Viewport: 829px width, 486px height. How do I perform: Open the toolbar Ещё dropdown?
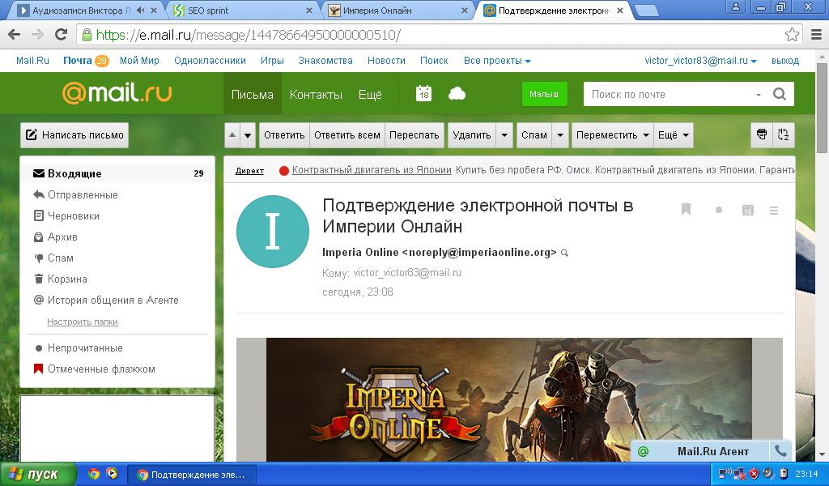673,134
